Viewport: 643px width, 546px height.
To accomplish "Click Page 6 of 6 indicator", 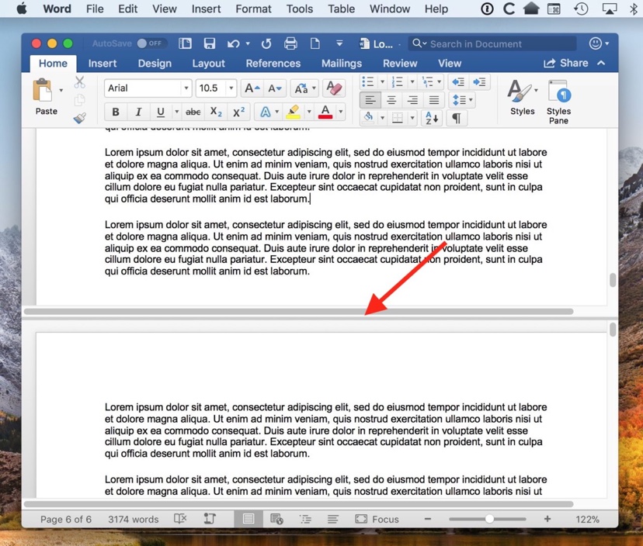I will tap(65, 520).
